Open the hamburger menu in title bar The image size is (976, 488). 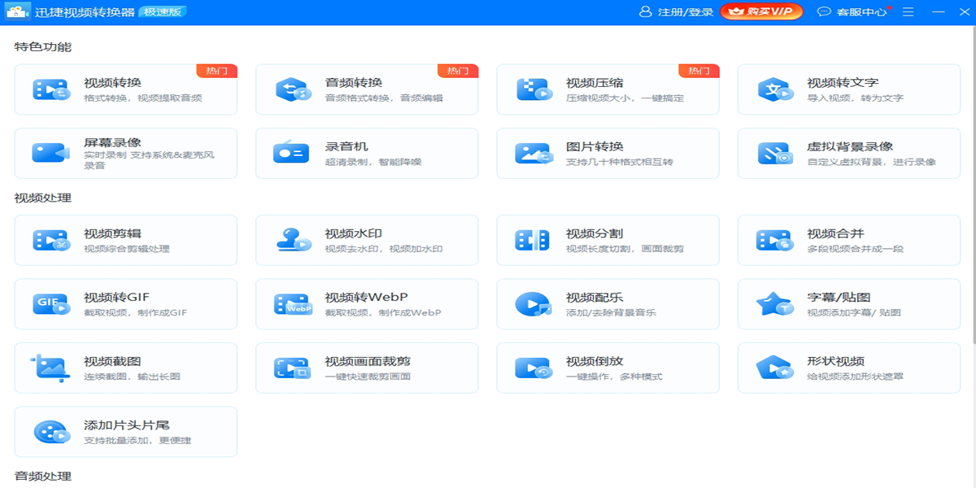[x=908, y=12]
